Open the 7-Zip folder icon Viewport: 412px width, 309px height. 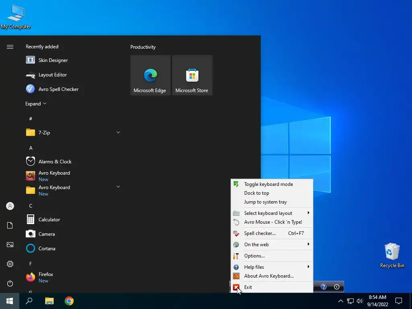[31, 132]
